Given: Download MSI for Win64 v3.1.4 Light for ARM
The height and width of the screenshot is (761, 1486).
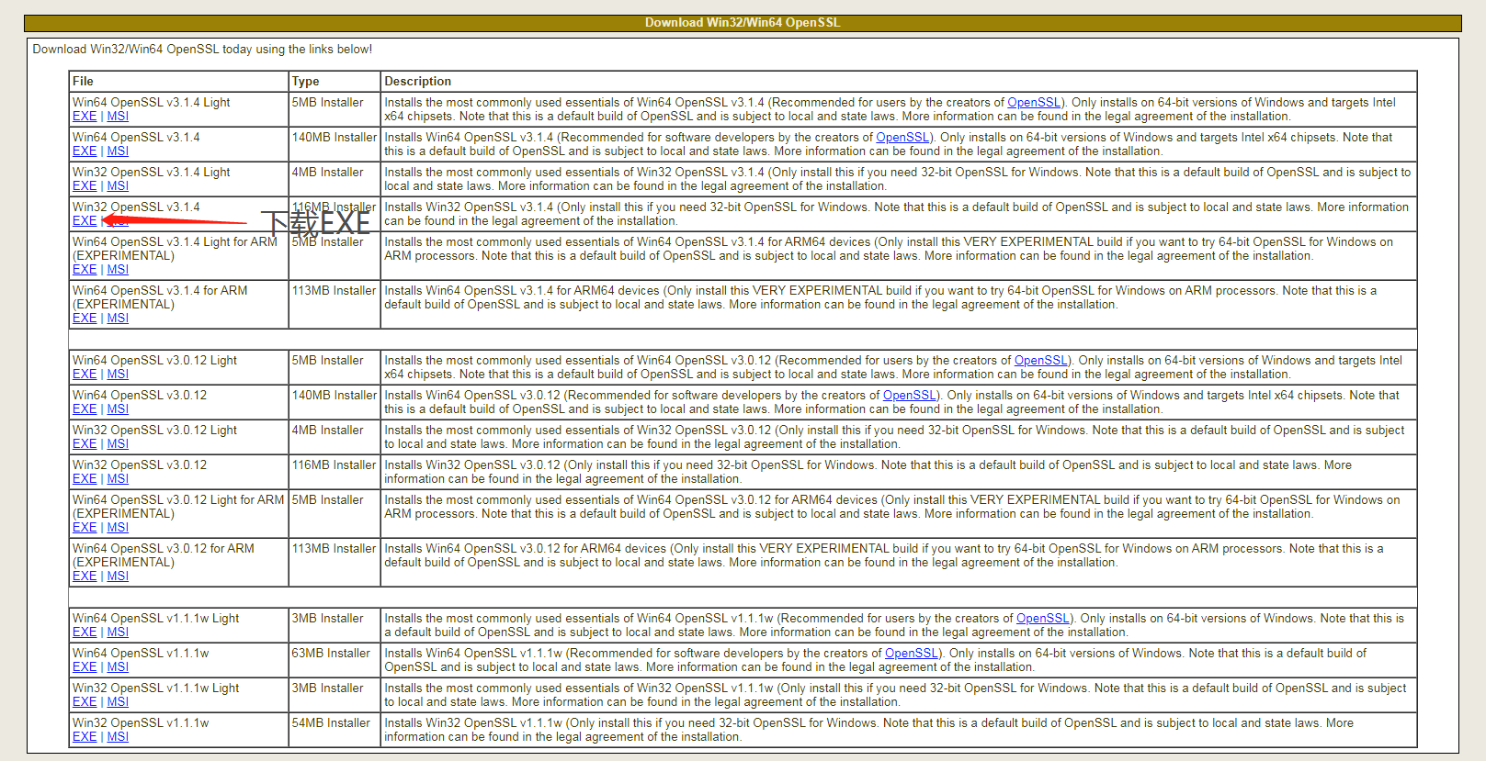Looking at the screenshot, I should (x=118, y=270).
